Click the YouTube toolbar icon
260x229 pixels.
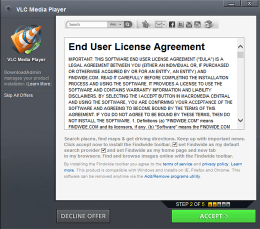[189, 24]
